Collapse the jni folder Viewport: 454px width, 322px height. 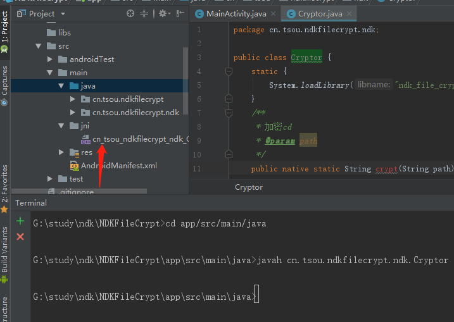(61, 126)
